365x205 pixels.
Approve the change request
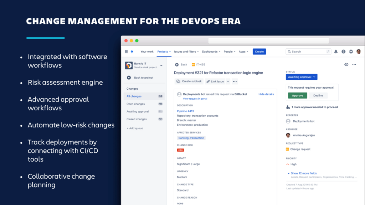click(x=298, y=95)
